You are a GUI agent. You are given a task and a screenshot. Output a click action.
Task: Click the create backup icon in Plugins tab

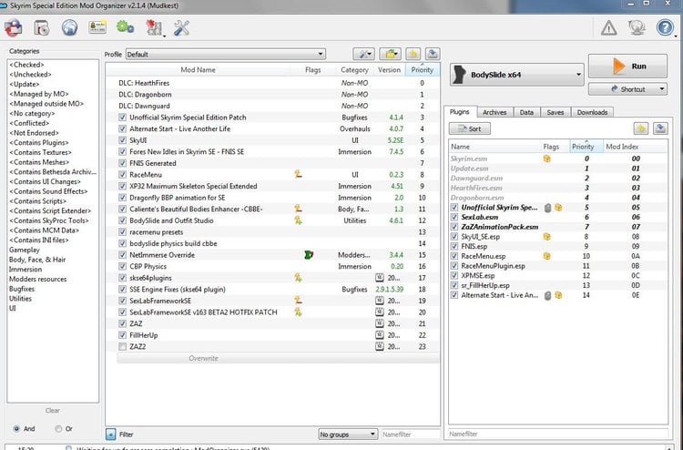[x=660, y=128]
